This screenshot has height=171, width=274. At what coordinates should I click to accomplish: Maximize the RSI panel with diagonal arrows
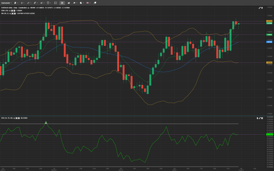[260, 118]
